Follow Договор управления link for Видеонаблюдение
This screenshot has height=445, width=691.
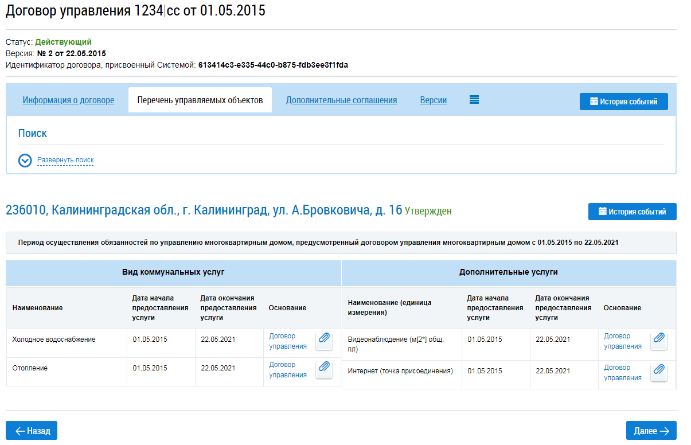pos(622,341)
